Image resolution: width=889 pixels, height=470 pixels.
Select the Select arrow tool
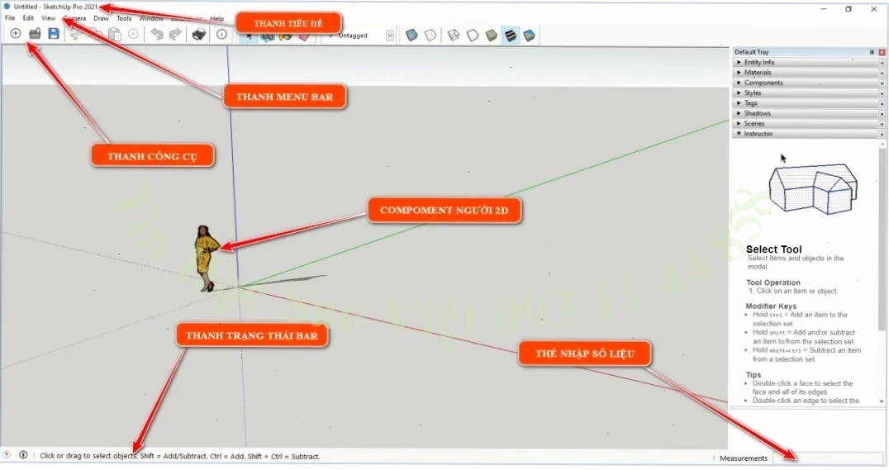[249, 37]
